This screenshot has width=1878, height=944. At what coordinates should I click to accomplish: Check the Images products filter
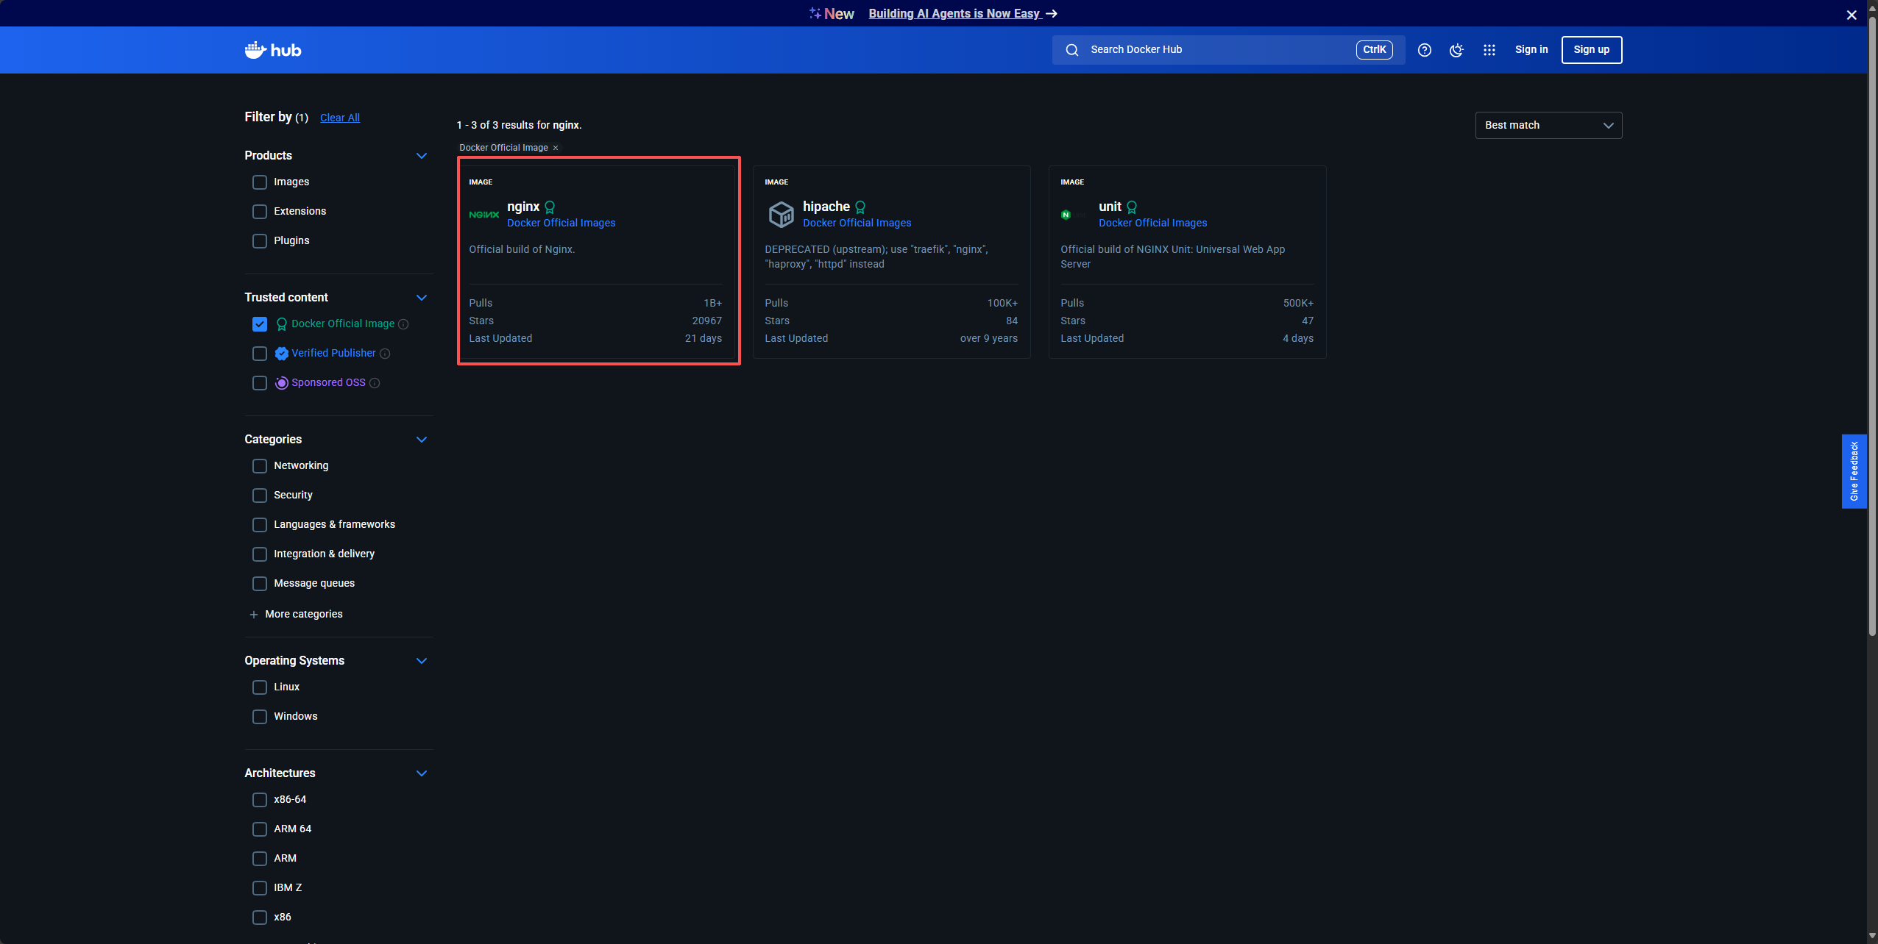click(x=260, y=182)
